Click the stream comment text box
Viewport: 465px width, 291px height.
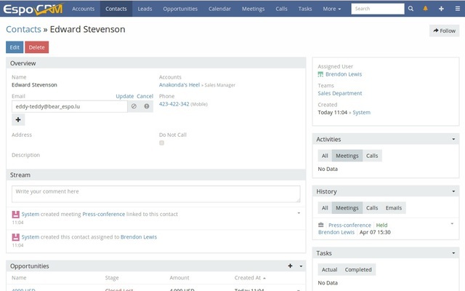pyautogui.click(x=155, y=194)
